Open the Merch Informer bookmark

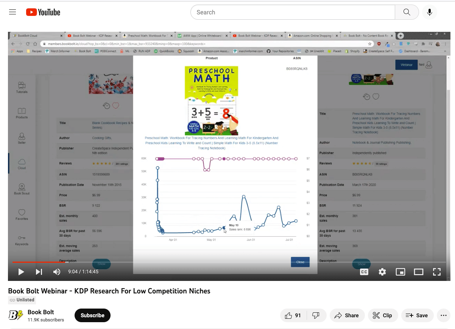point(57,51)
